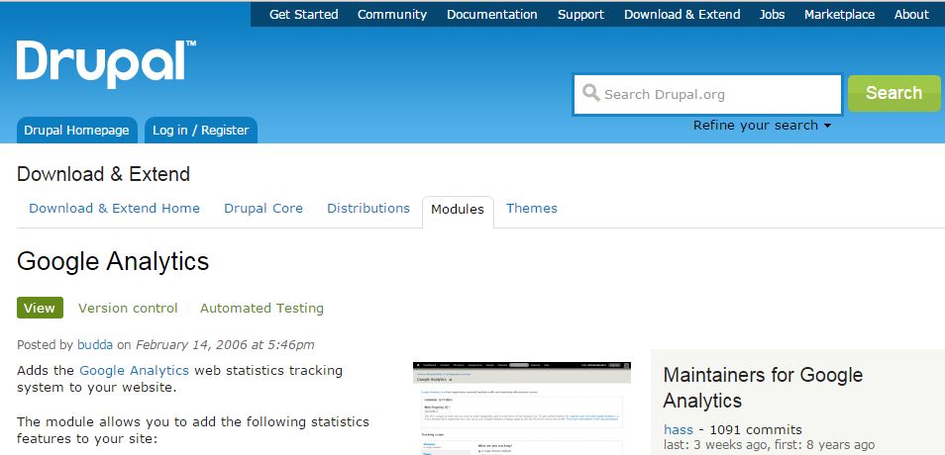
Task: Open Support from top navigation
Action: pos(581,15)
